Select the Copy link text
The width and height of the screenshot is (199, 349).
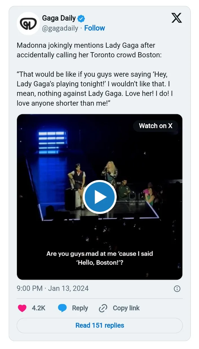(x=126, y=308)
